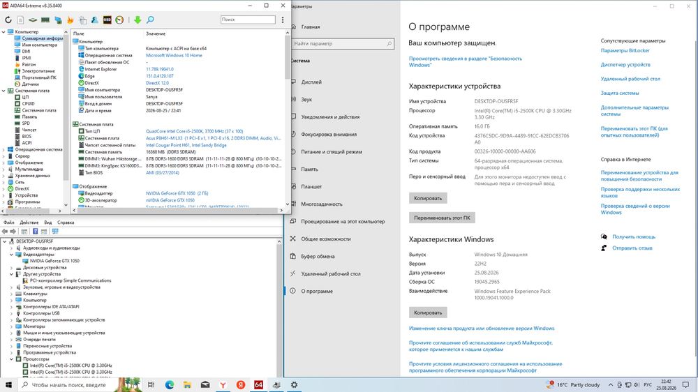Select NVIDIA GeForce GTX 1050 in Device Manager
Viewport: 698px width, 392px height.
pos(54,261)
